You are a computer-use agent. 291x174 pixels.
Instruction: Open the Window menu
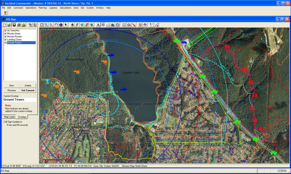coord(100,8)
